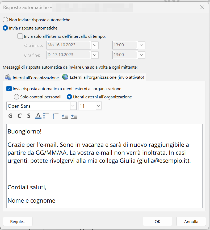Click the start date field Mo 16.10.2023
This screenshot has width=210, height=230.
point(69,45)
